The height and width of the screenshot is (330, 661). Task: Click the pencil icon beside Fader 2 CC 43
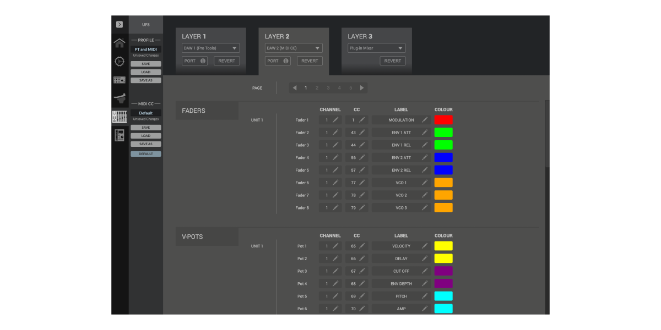click(362, 133)
